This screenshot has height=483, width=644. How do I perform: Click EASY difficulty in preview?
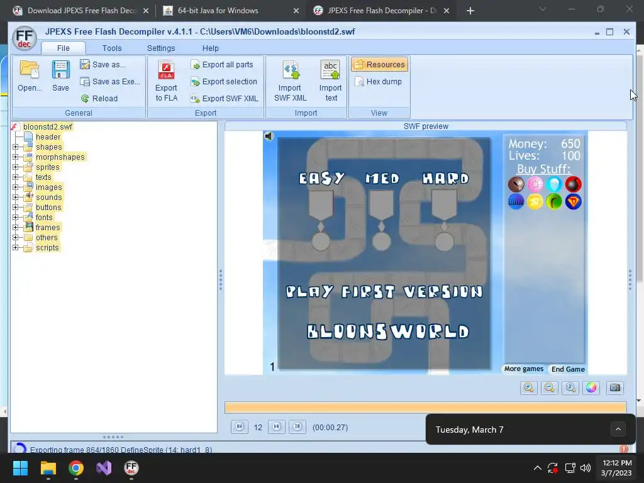[321, 178]
